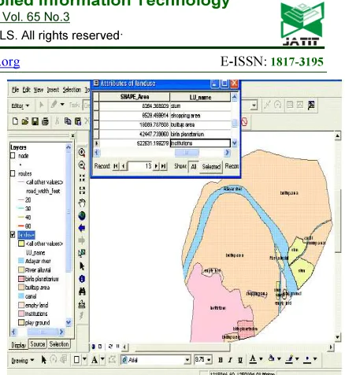Go to first record in attribute table
Screen dimensions: 345x375
pos(116,166)
